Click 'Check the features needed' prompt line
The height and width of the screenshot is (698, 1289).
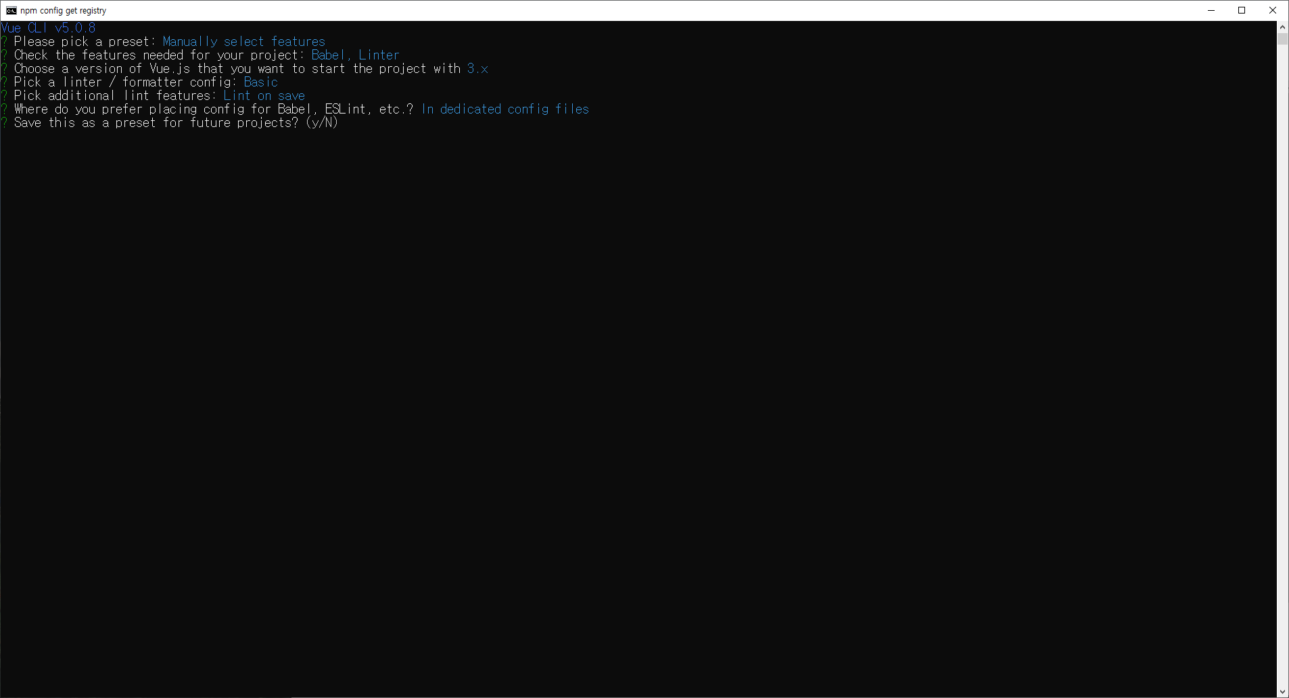point(160,55)
